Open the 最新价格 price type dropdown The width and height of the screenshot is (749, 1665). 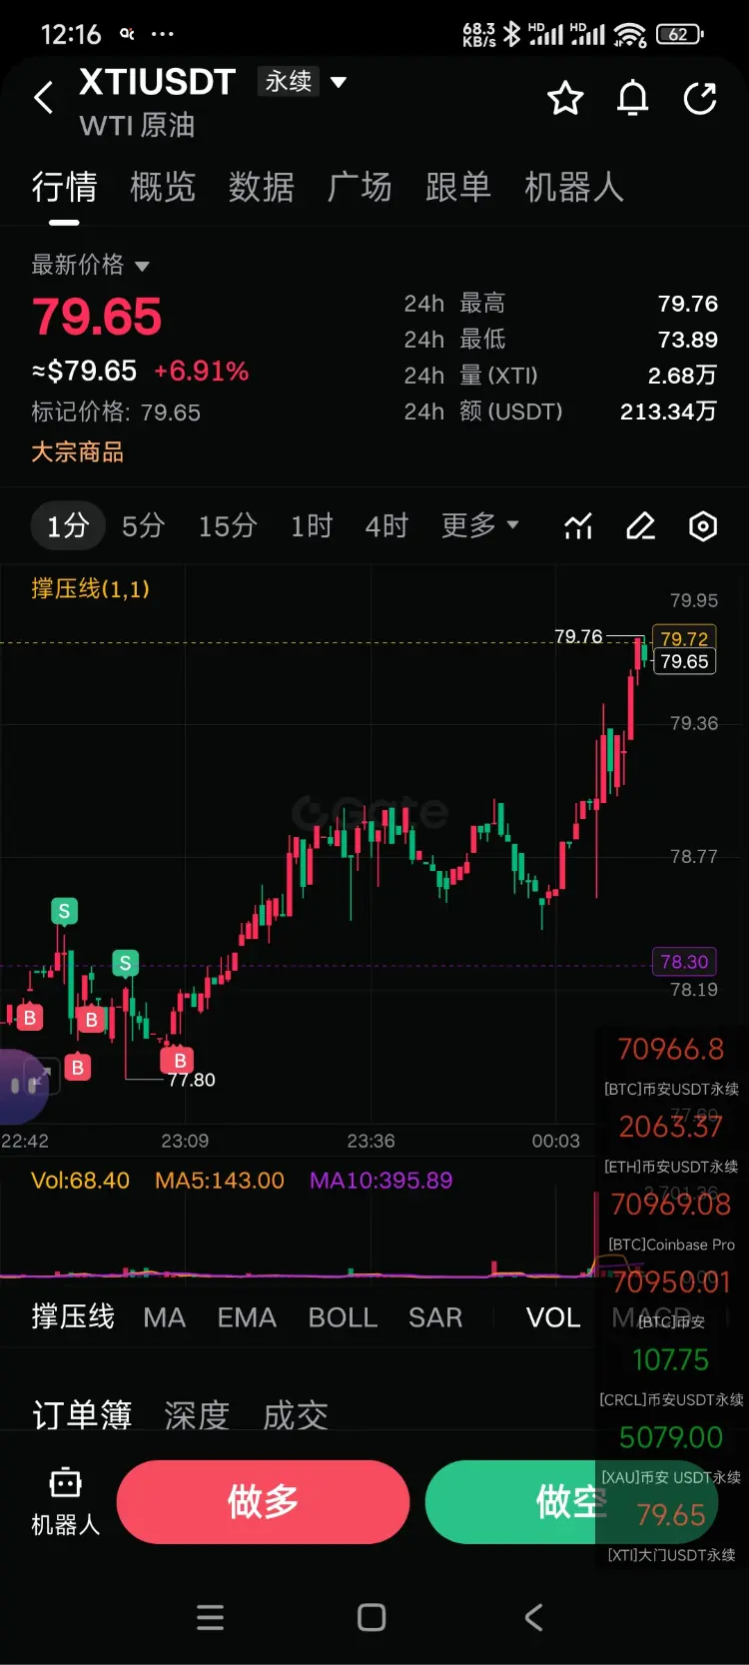click(x=90, y=265)
